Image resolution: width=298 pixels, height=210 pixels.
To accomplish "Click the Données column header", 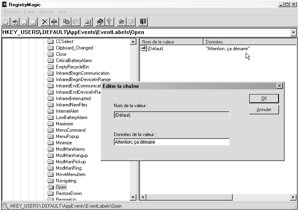I will click(250, 42).
